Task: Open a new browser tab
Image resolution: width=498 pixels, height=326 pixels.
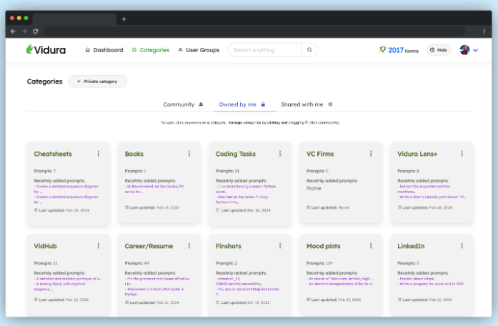Action: tap(124, 19)
